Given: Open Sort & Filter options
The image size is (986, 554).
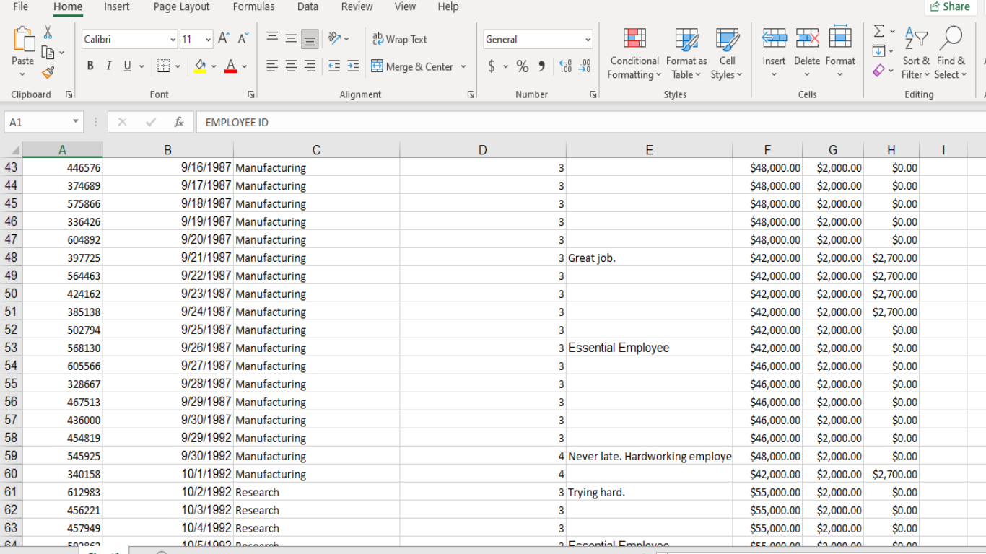Looking at the screenshot, I should [916, 54].
